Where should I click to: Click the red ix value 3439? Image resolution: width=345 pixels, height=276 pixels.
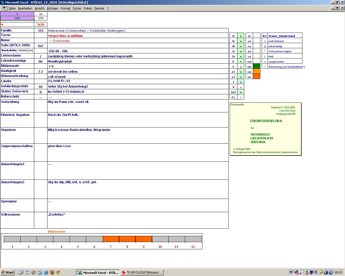point(41,25)
